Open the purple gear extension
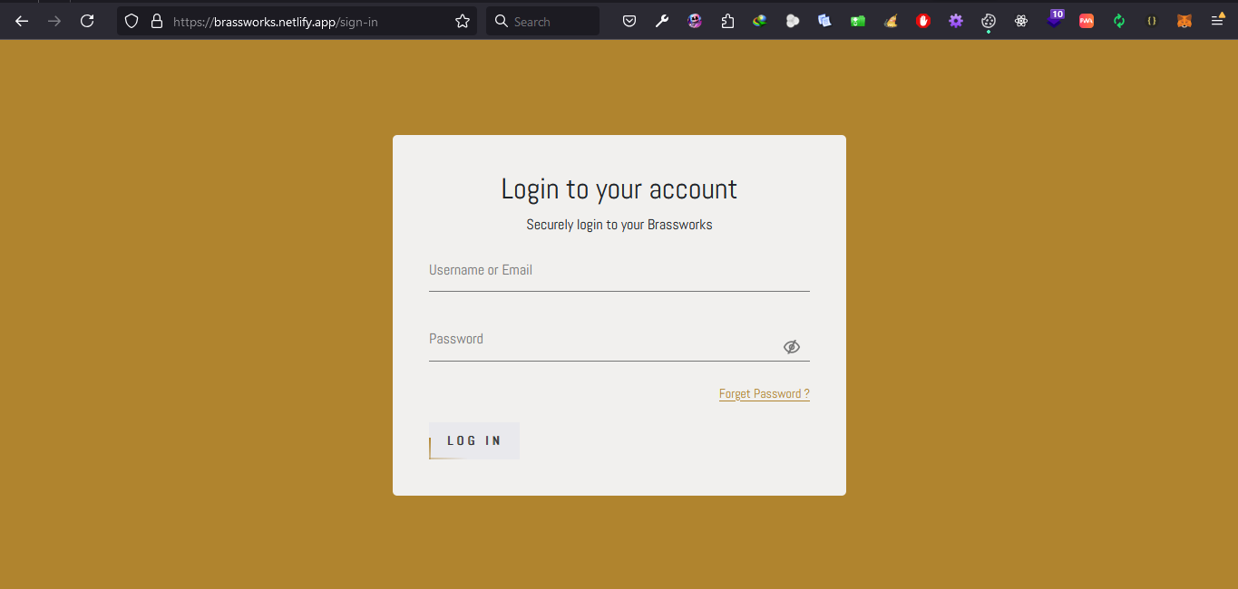The height and width of the screenshot is (589, 1238). [x=956, y=21]
